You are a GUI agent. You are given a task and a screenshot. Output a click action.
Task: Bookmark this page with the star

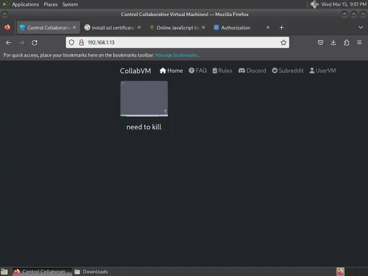pyautogui.click(x=284, y=42)
